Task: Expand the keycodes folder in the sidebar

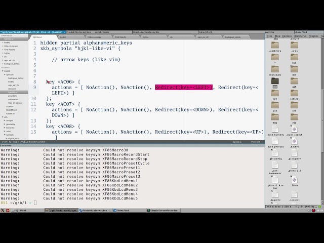Action: (5, 128)
